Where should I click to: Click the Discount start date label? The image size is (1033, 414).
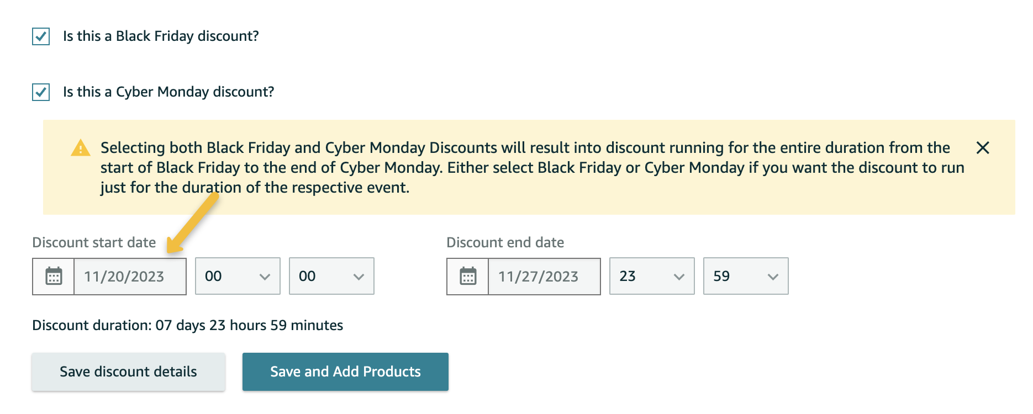coord(94,242)
